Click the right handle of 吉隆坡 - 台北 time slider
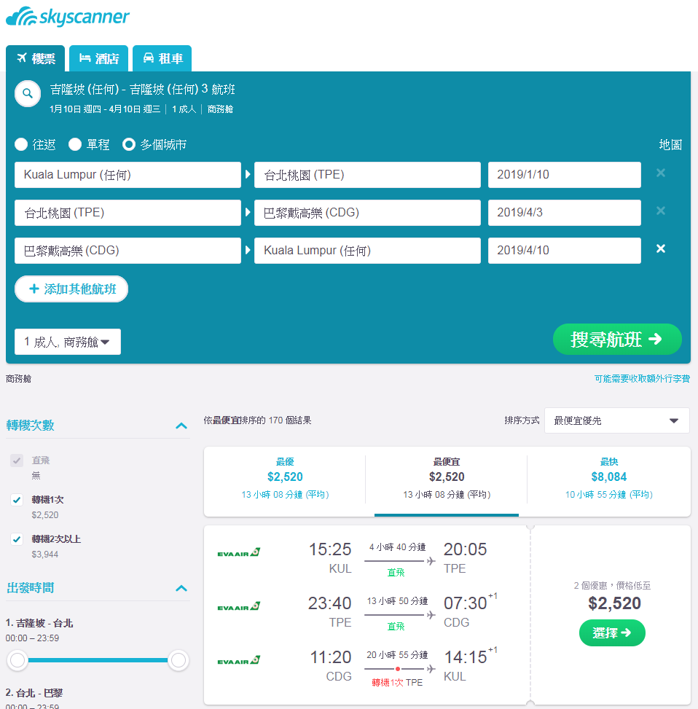Screen dimensions: 698x709 [x=178, y=660]
